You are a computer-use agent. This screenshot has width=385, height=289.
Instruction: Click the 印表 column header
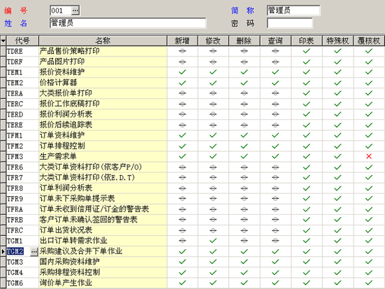tap(307, 40)
